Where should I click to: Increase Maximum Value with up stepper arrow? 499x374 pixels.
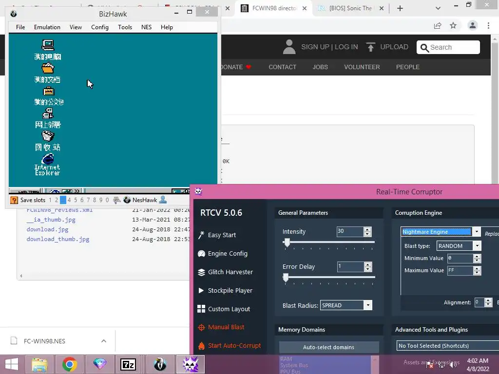click(477, 268)
